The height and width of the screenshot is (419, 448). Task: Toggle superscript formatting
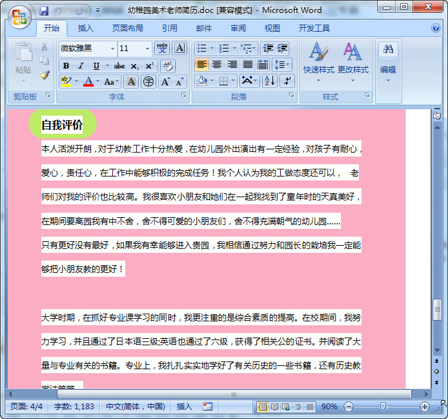(x=149, y=66)
